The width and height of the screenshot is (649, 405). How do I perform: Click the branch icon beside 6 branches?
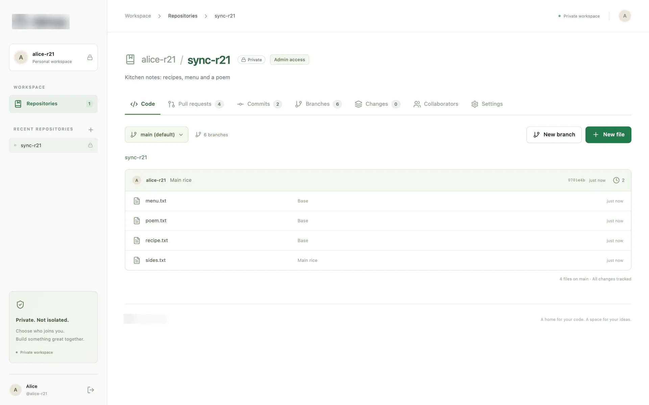pyautogui.click(x=198, y=134)
